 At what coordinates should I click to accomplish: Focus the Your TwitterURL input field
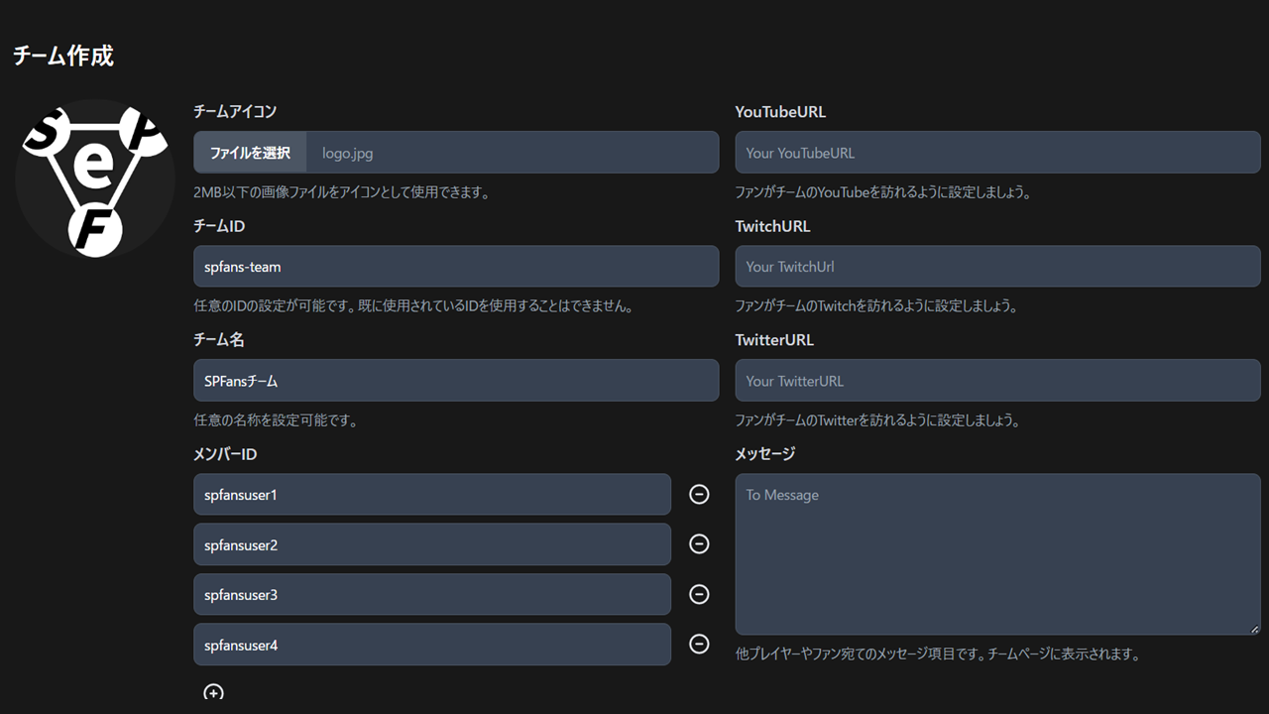pos(998,381)
